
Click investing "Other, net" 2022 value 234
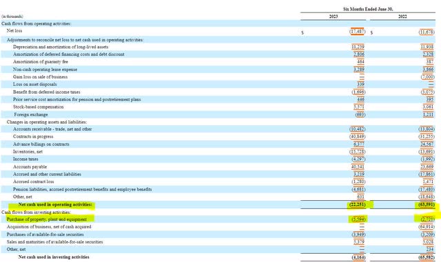(430, 250)
